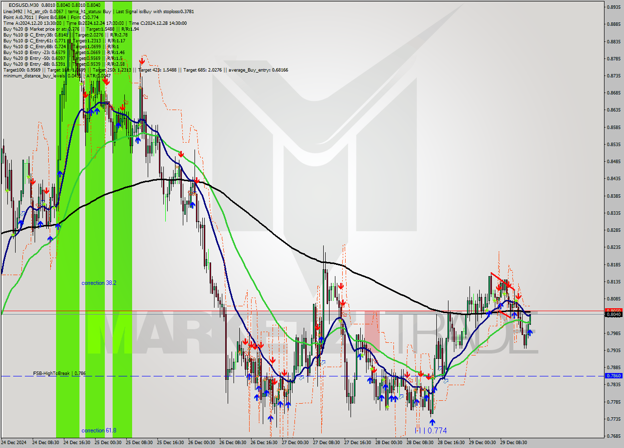Click the 0.8585 price scale label

[613, 127]
